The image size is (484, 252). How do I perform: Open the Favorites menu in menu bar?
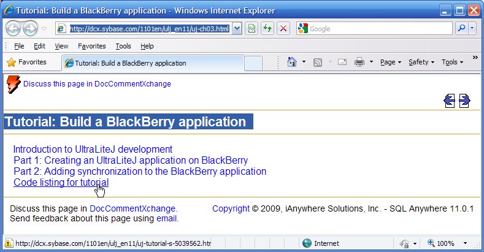(91, 46)
